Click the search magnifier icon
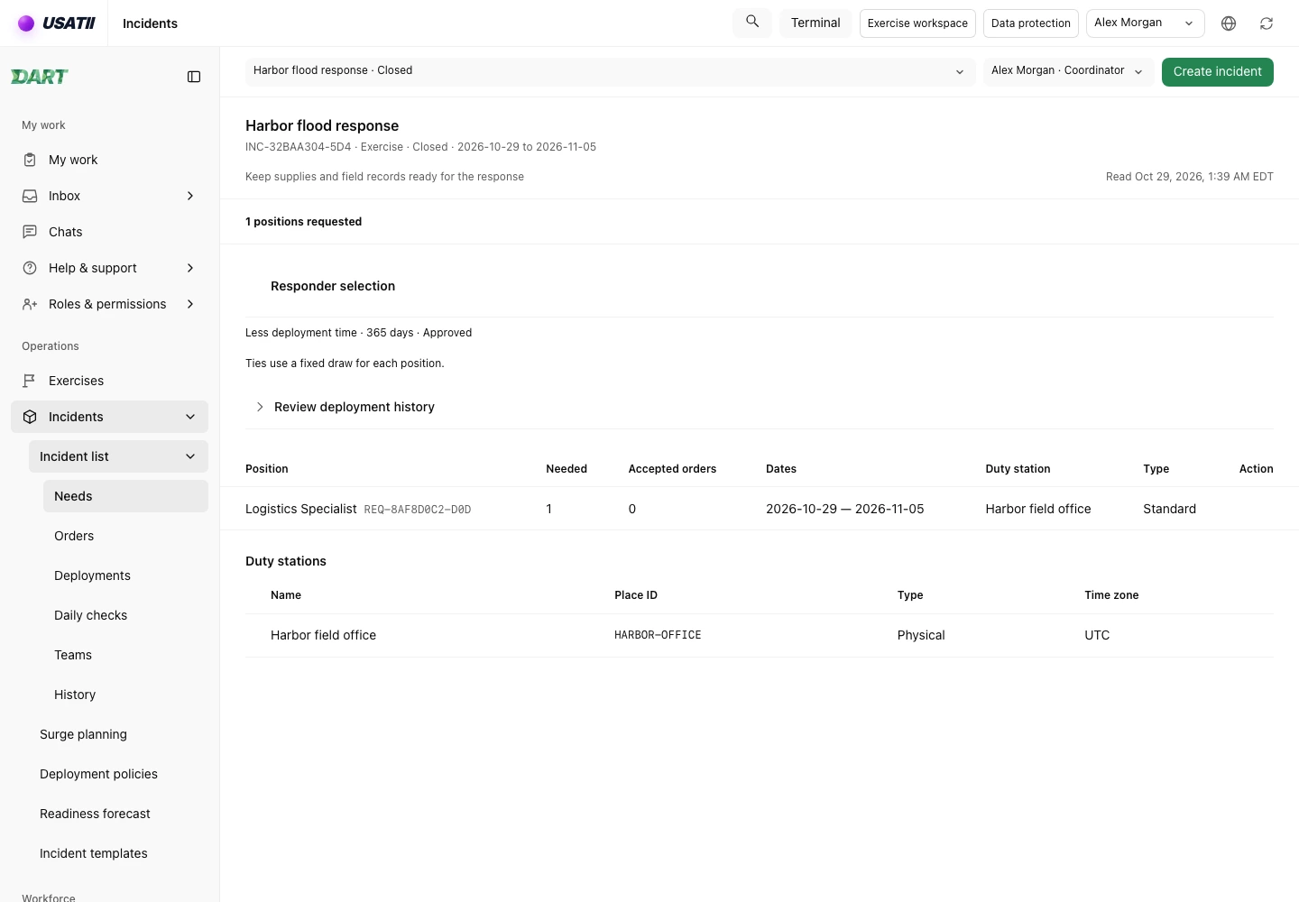This screenshot has height=902, width=1299. [752, 22]
